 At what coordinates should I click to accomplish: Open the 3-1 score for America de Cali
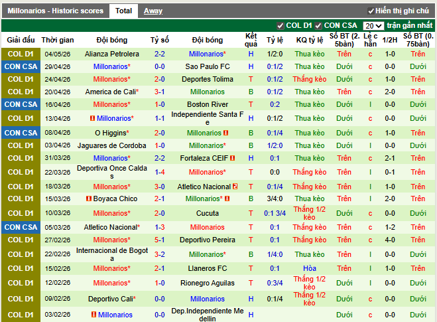pos(160,92)
